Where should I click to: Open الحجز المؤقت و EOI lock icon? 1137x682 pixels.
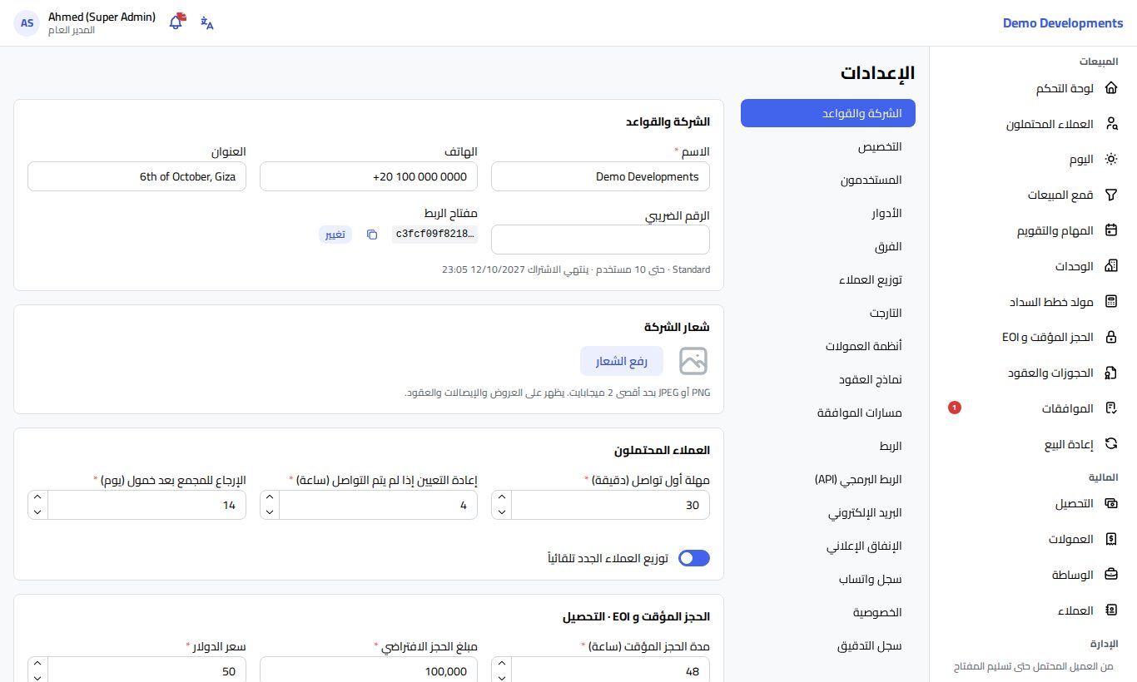pyautogui.click(x=1110, y=338)
